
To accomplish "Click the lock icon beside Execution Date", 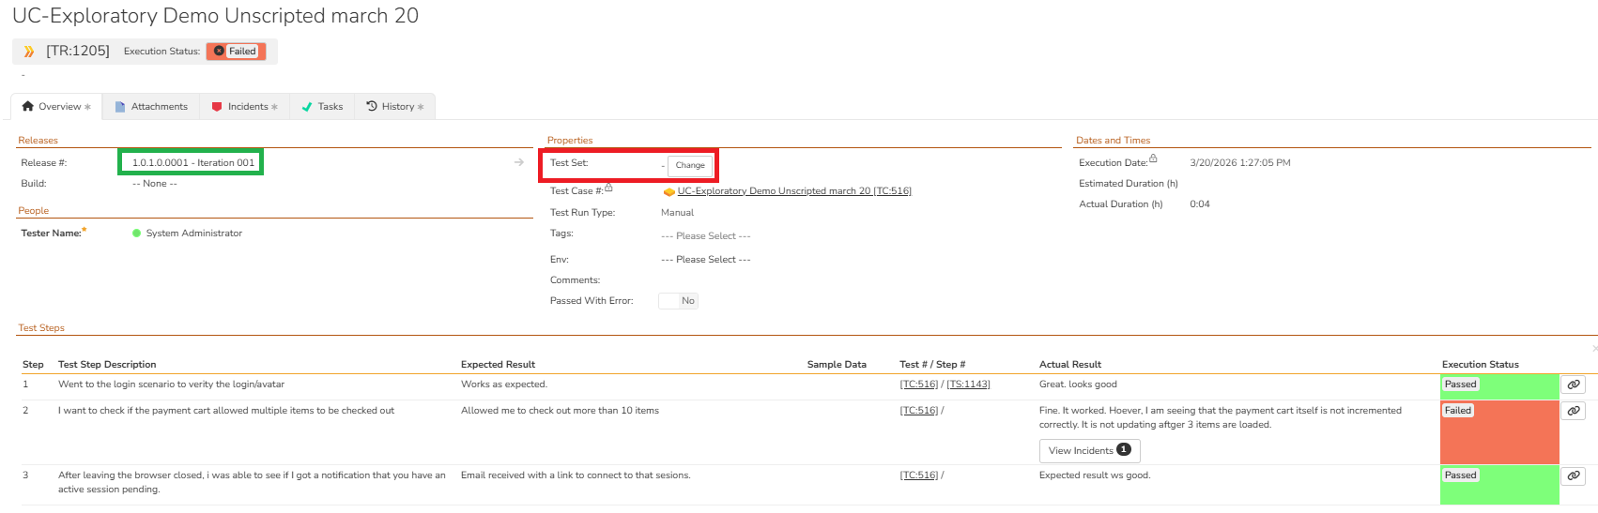I will [x=1153, y=158].
